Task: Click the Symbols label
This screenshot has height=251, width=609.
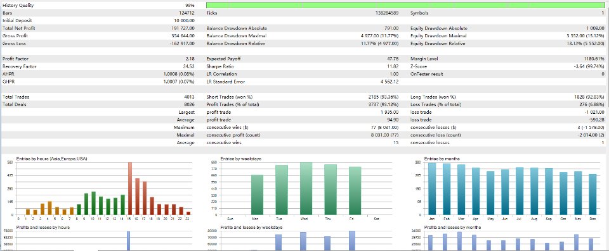Action: (x=419, y=13)
